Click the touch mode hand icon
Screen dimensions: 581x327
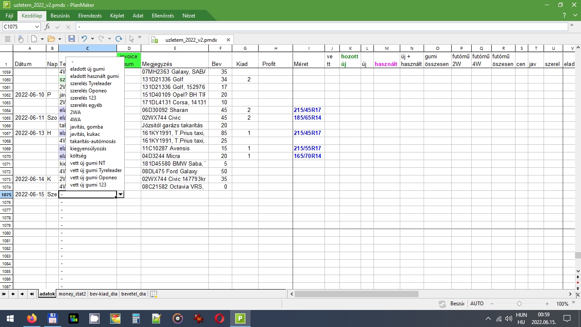point(20,39)
